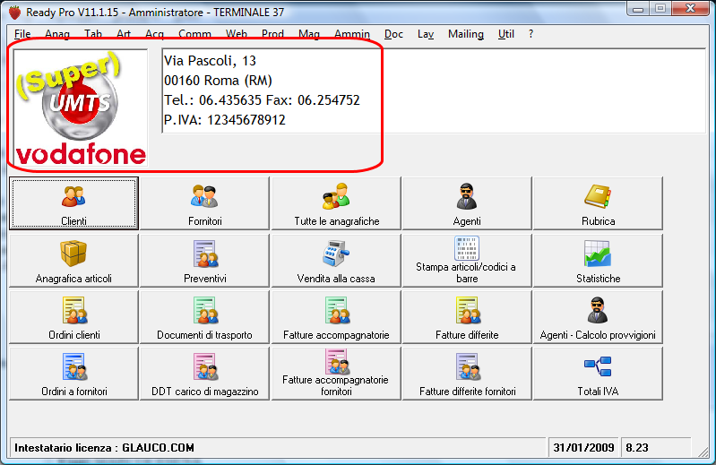This screenshot has height=465, width=716.
Task: Open the Acq menu
Action: click(155, 34)
